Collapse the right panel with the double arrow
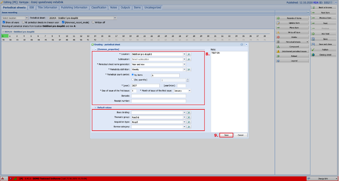339x181 pixels. pyautogui.click(x=308, y=12)
